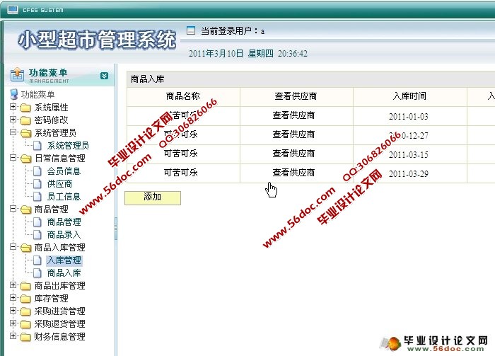Click 可苦可乐 in the 2011-03-29 row
This screenshot has height=356, width=495.
click(x=180, y=173)
